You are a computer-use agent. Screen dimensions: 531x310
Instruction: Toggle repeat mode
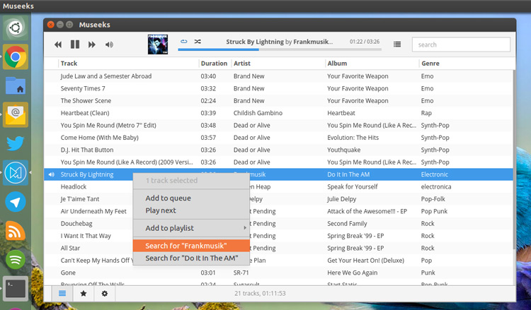coord(184,42)
